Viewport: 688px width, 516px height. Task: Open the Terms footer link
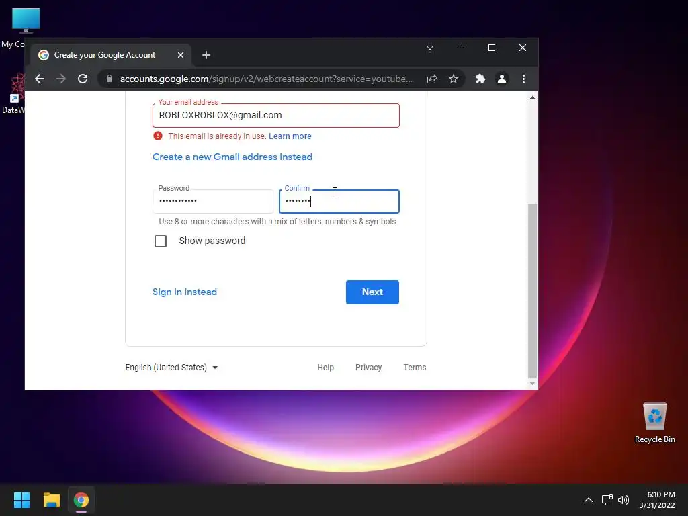[415, 368]
